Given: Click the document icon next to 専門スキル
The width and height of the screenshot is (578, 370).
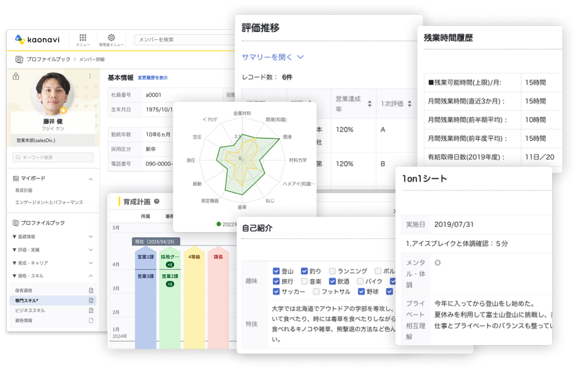Looking at the screenshot, I should click(92, 300).
